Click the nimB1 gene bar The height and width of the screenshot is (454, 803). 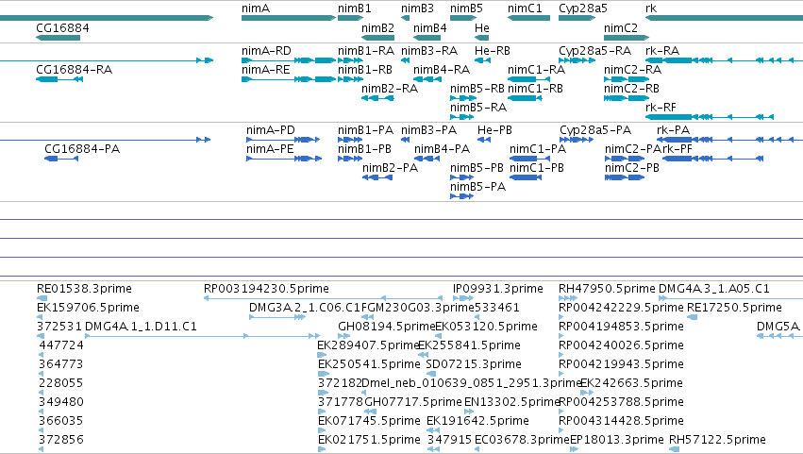[351, 18]
